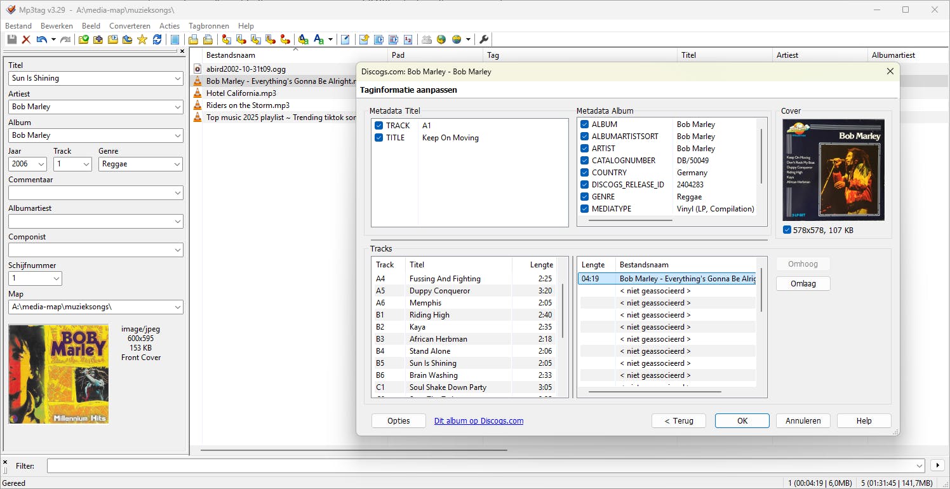Click the red X remove tag icon
Viewport: 950px width, 489px height.
click(x=26, y=40)
